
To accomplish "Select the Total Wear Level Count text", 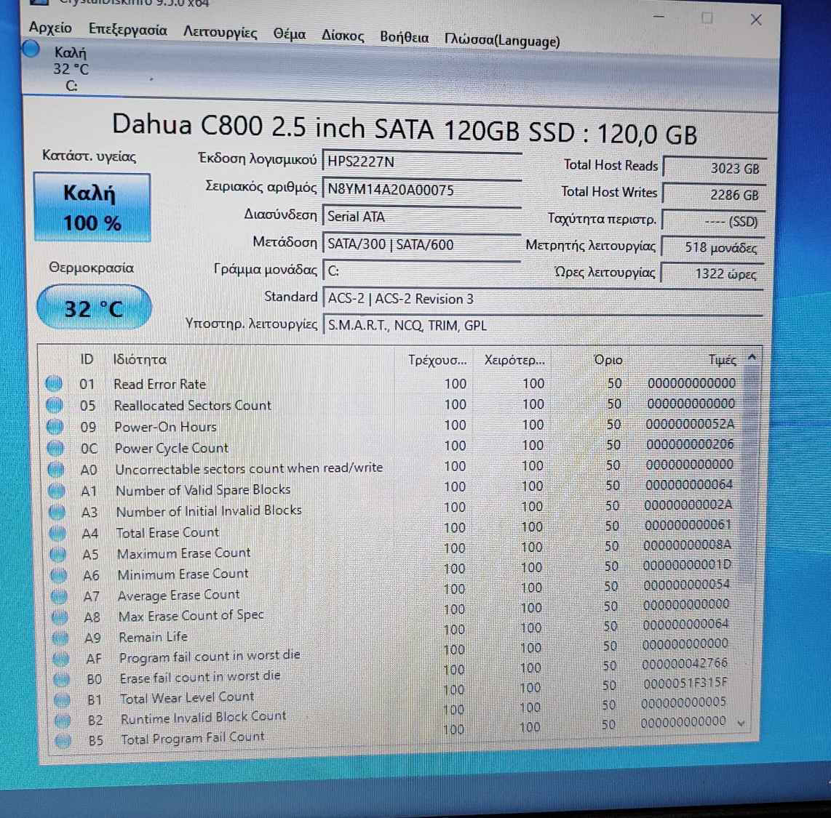I will [x=187, y=698].
